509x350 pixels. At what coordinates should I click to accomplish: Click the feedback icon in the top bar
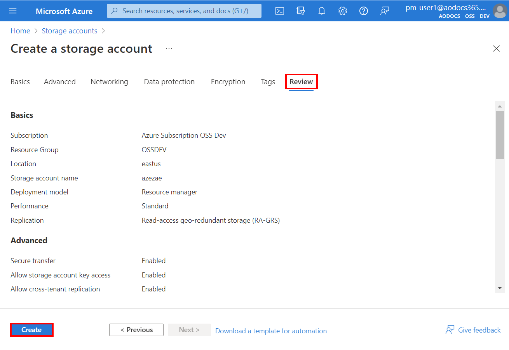384,11
